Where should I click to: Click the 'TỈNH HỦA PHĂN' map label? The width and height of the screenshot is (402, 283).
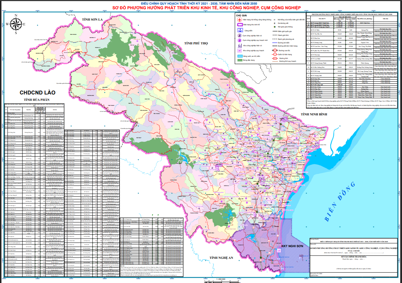click(x=36, y=100)
